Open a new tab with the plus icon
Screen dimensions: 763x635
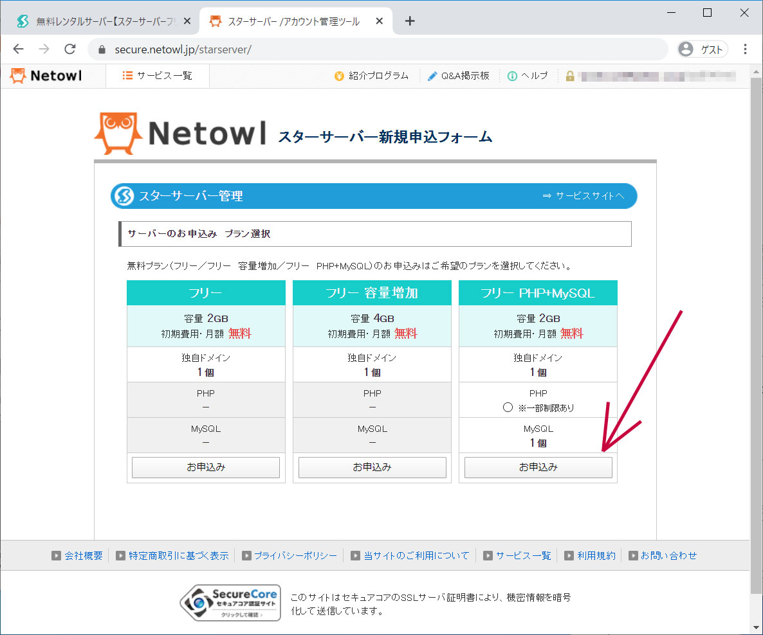point(410,21)
